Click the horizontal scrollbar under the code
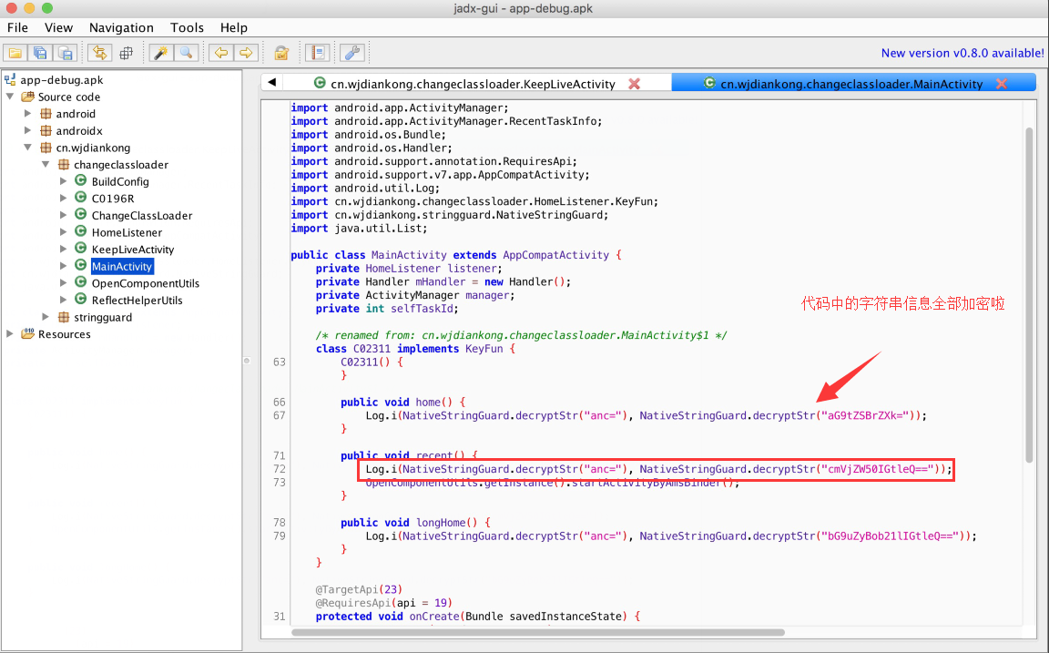The height and width of the screenshot is (653, 1049). coord(538,632)
